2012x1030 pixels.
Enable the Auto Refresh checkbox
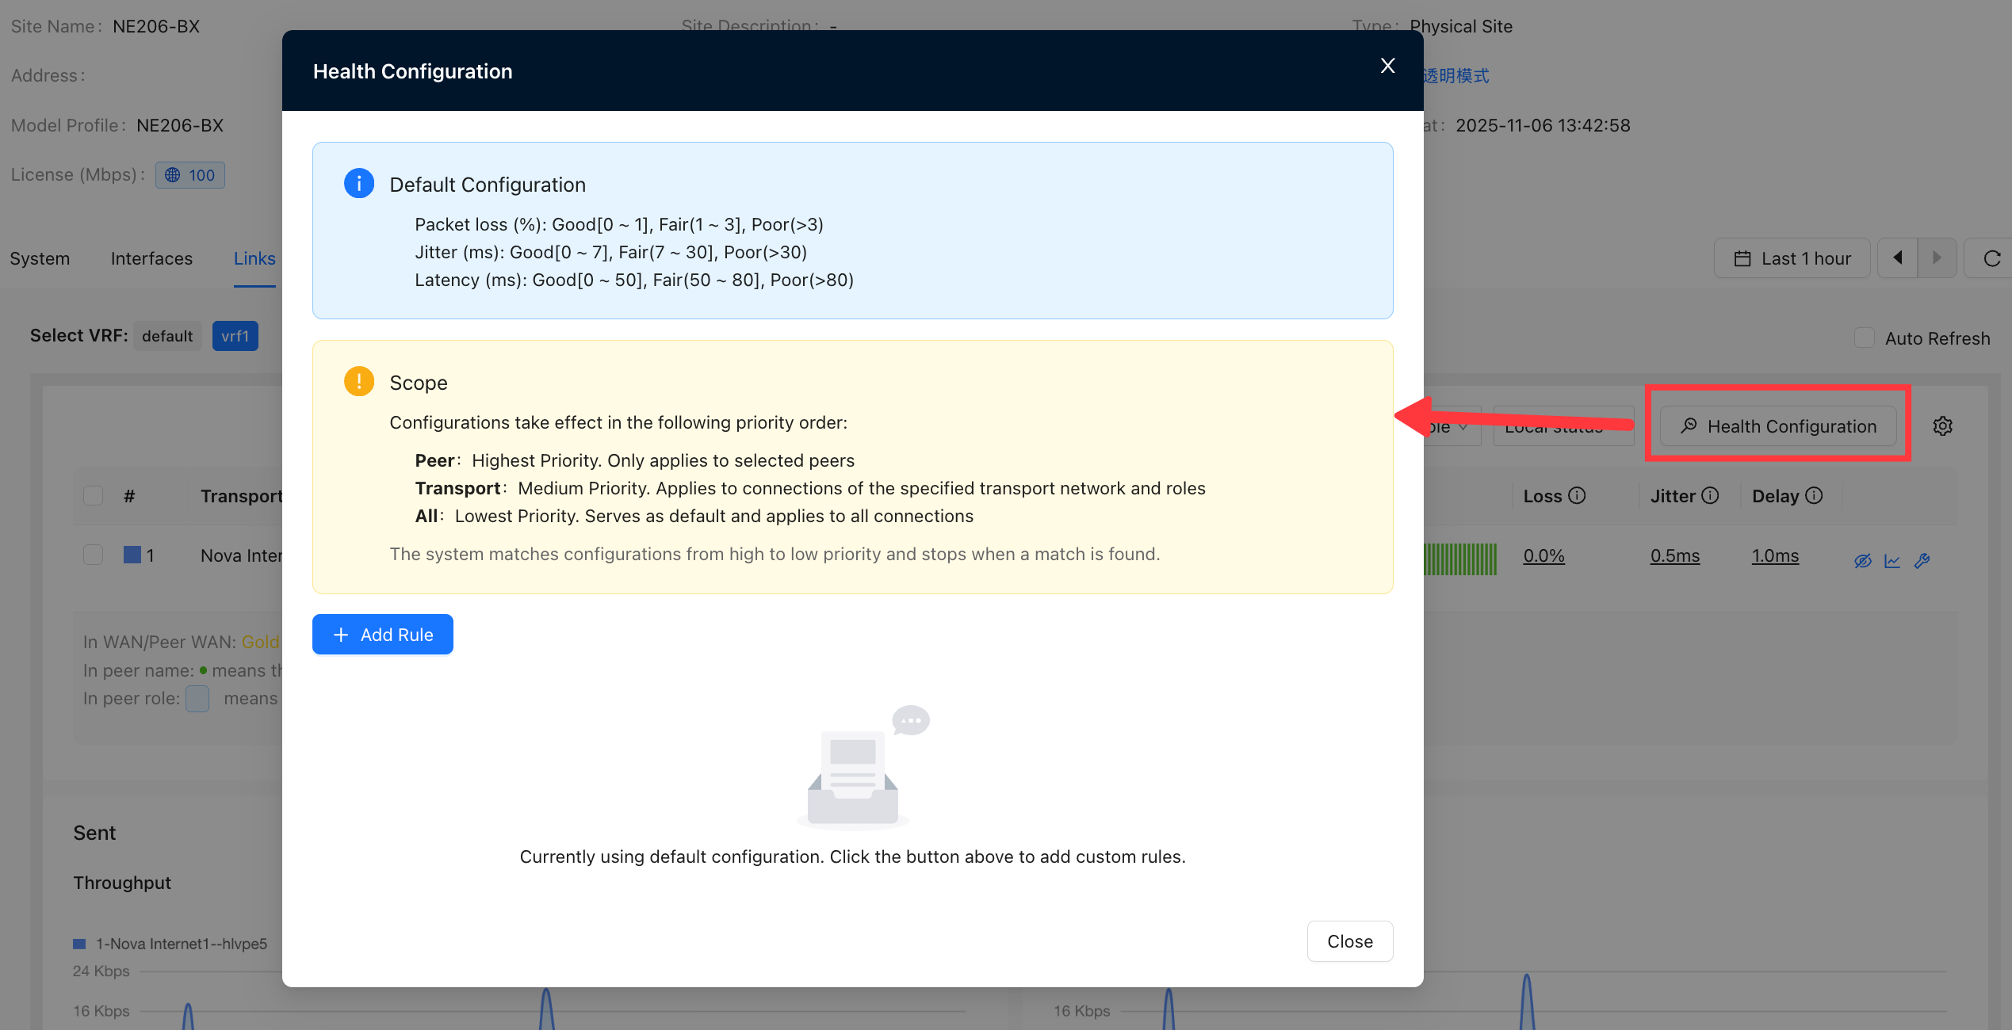pyautogui.click(x=1865, y=338)
